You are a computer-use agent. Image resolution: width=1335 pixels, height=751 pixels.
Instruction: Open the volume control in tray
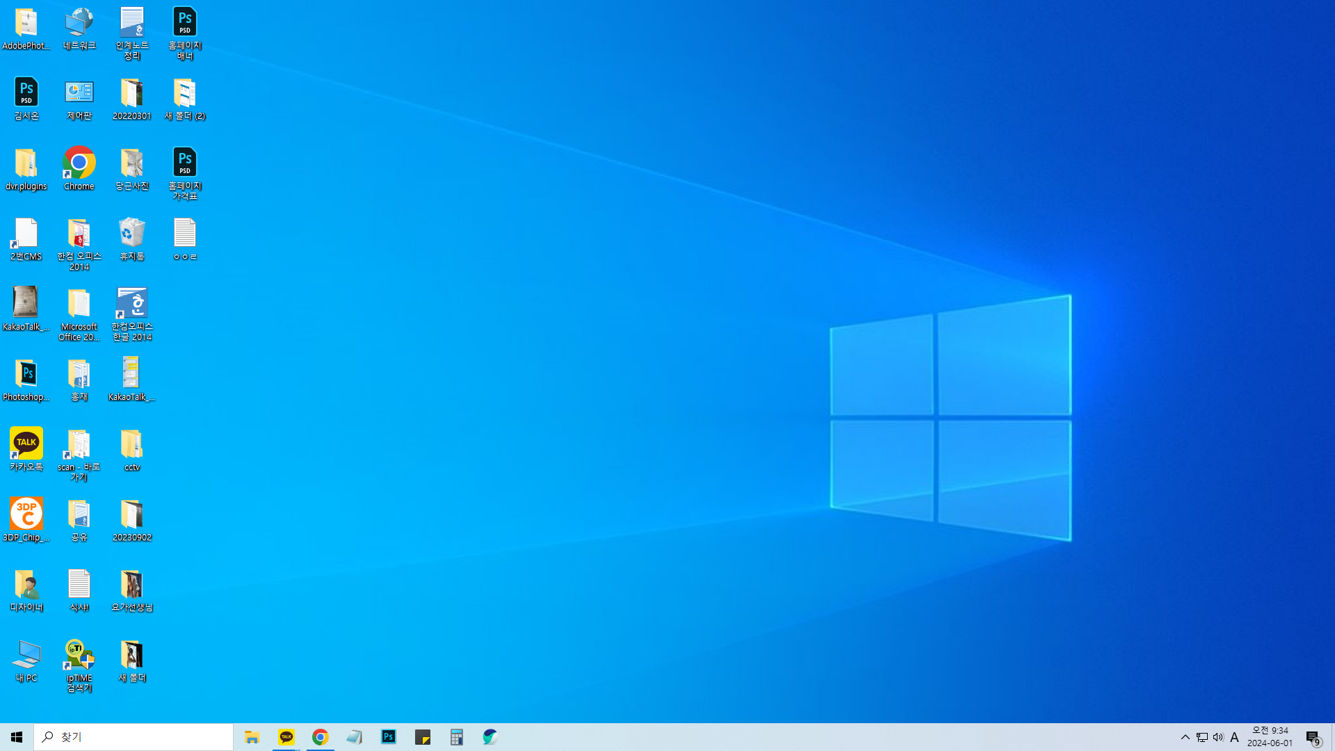pos(1218,737)
